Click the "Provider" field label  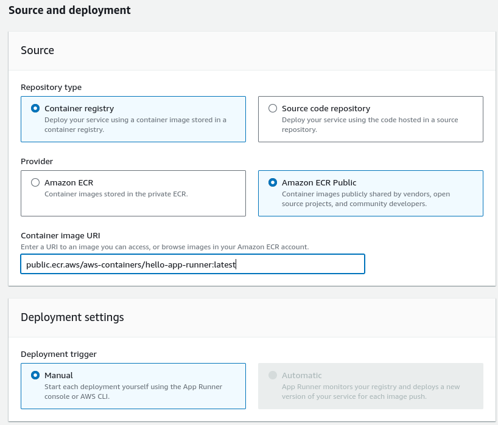[x=37, y=161]
